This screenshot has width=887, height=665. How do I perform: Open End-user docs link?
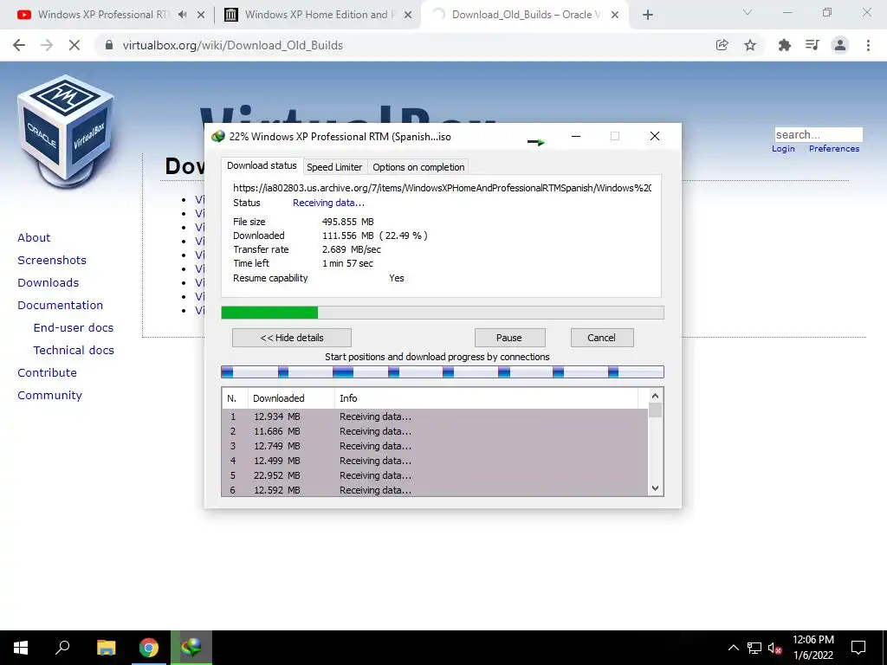74,327
